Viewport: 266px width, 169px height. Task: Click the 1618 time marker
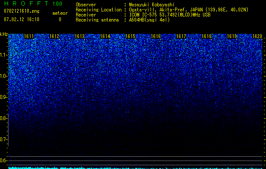[x=206, y=36]
